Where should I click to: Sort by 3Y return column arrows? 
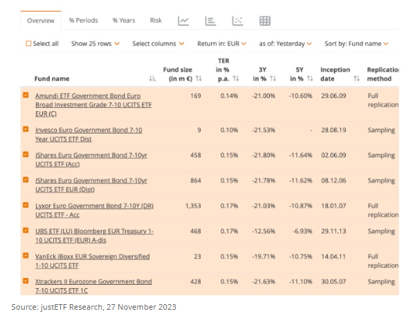[x=273, y=78]
